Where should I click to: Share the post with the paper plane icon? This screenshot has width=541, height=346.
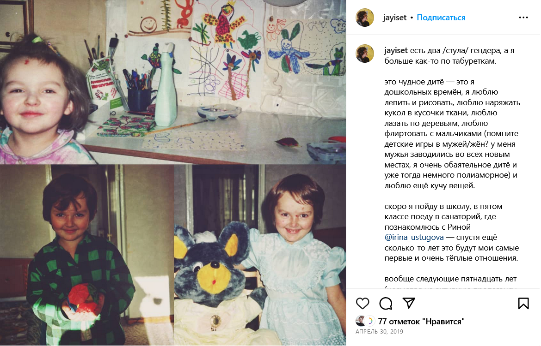coord(409,303)
